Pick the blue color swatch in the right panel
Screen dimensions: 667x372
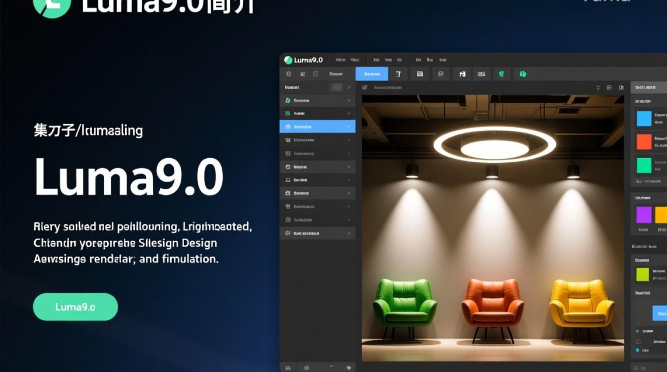pos(644,119)
